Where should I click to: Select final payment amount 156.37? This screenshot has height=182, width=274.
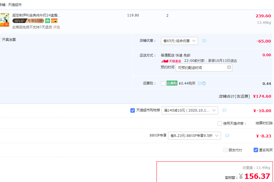coord(257,176)
